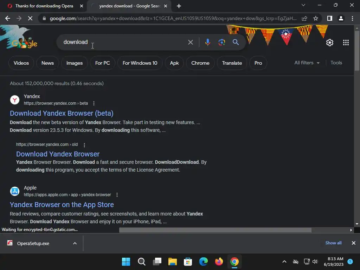
Task: Open options for Yandex beta result
Action: click(x=94, y=103)
